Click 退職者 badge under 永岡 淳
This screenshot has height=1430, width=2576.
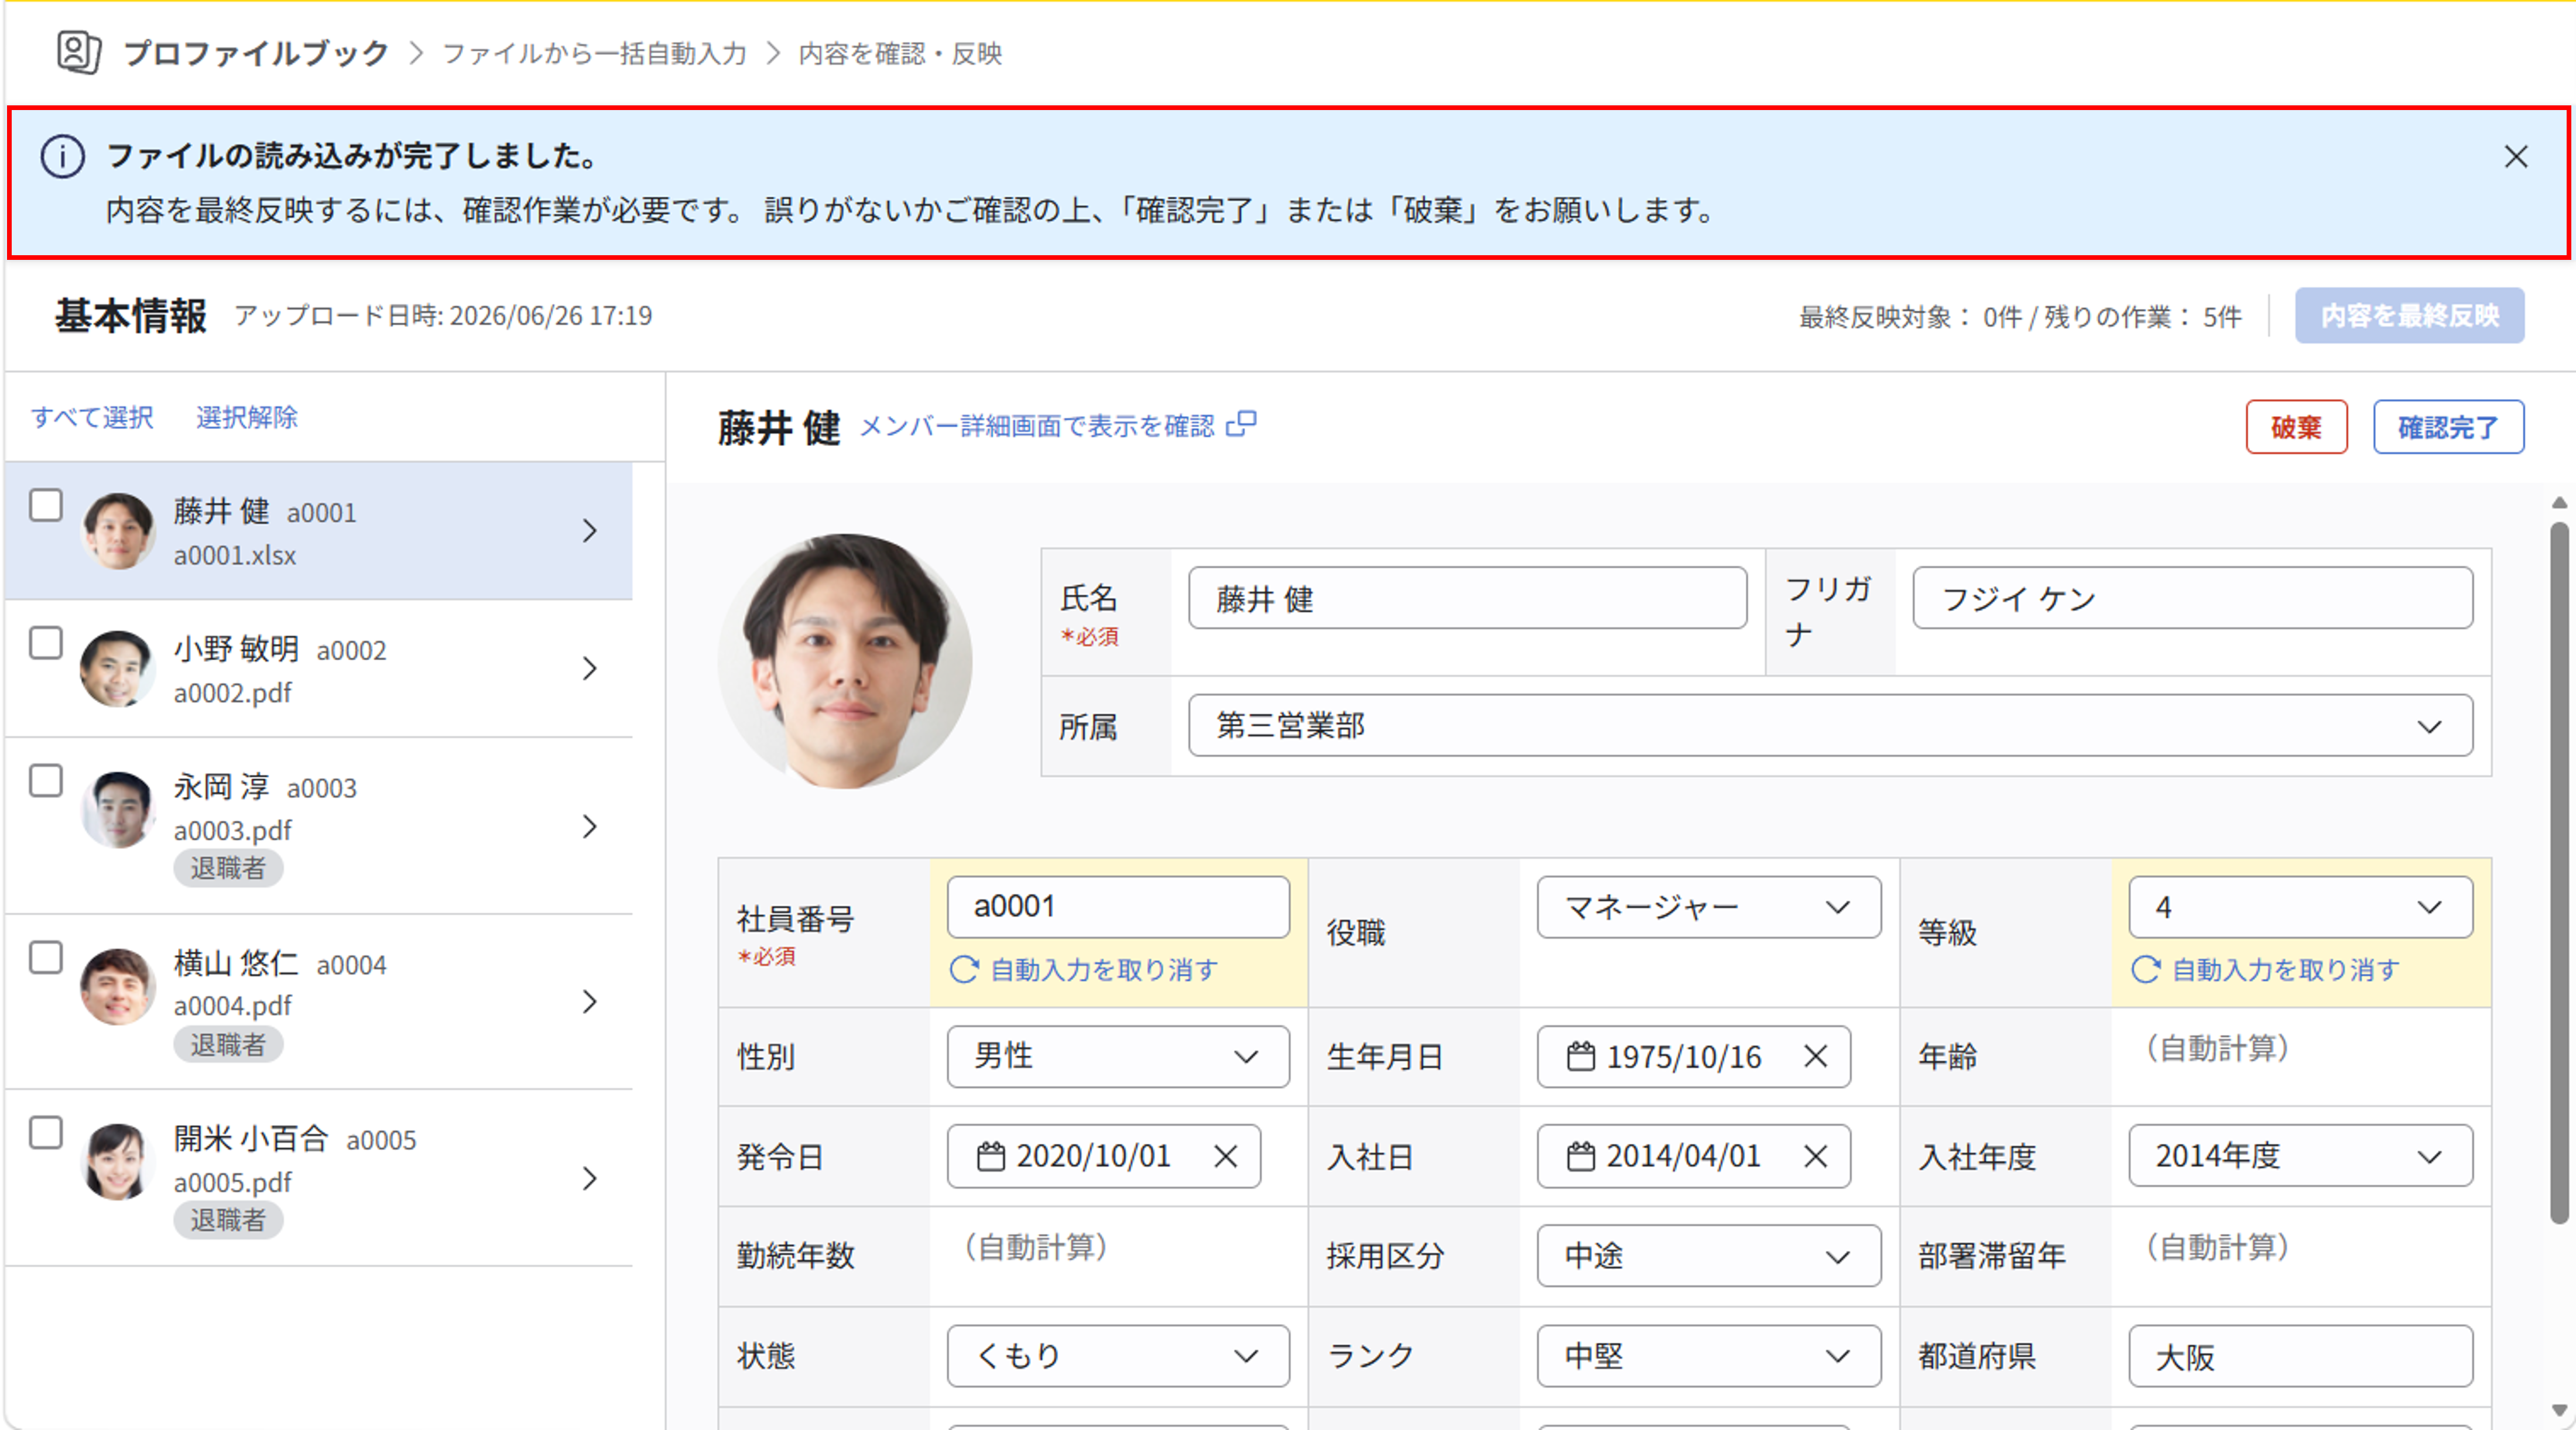coord(228,868)
